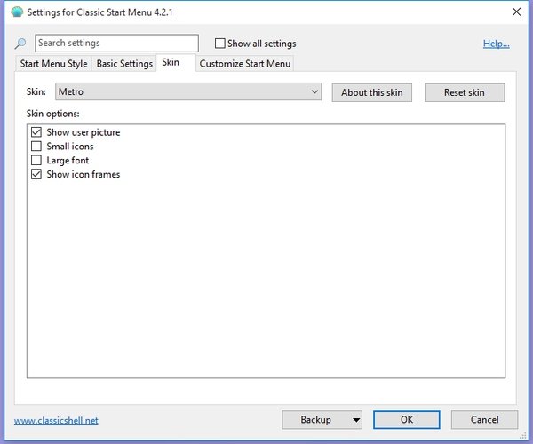
Task: Uncheck Show user picture option
Action: click(36, 132)
